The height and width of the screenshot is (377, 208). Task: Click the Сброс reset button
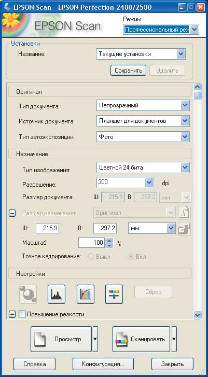[153, 292]
